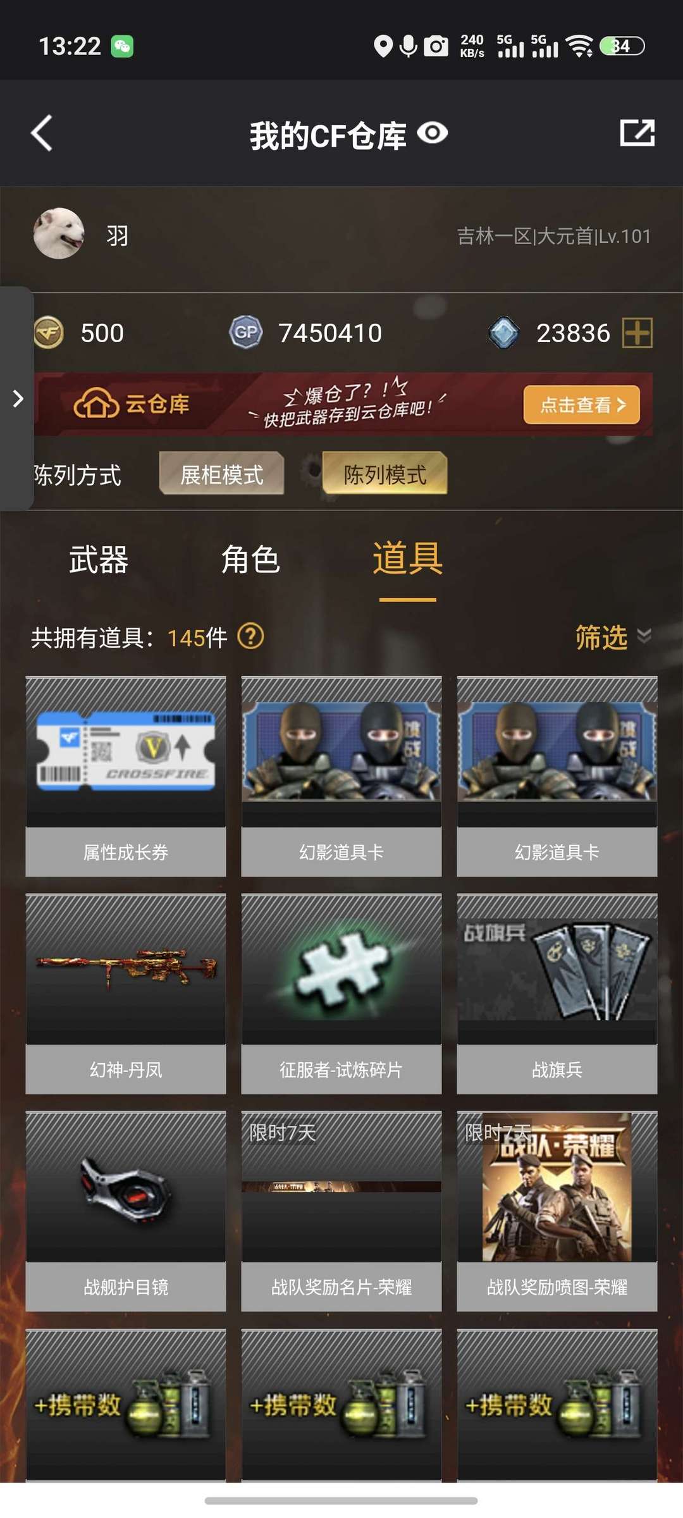This screenshot has width=683, height=1518.
Task: Tap the 战舰护目镜 goggles item
Action: (x=126, y=1211)
